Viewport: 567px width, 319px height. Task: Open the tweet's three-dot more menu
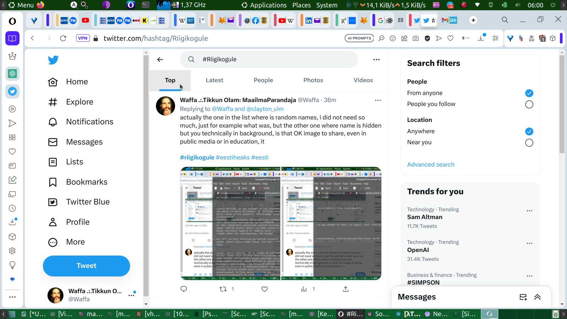[378, 100]
